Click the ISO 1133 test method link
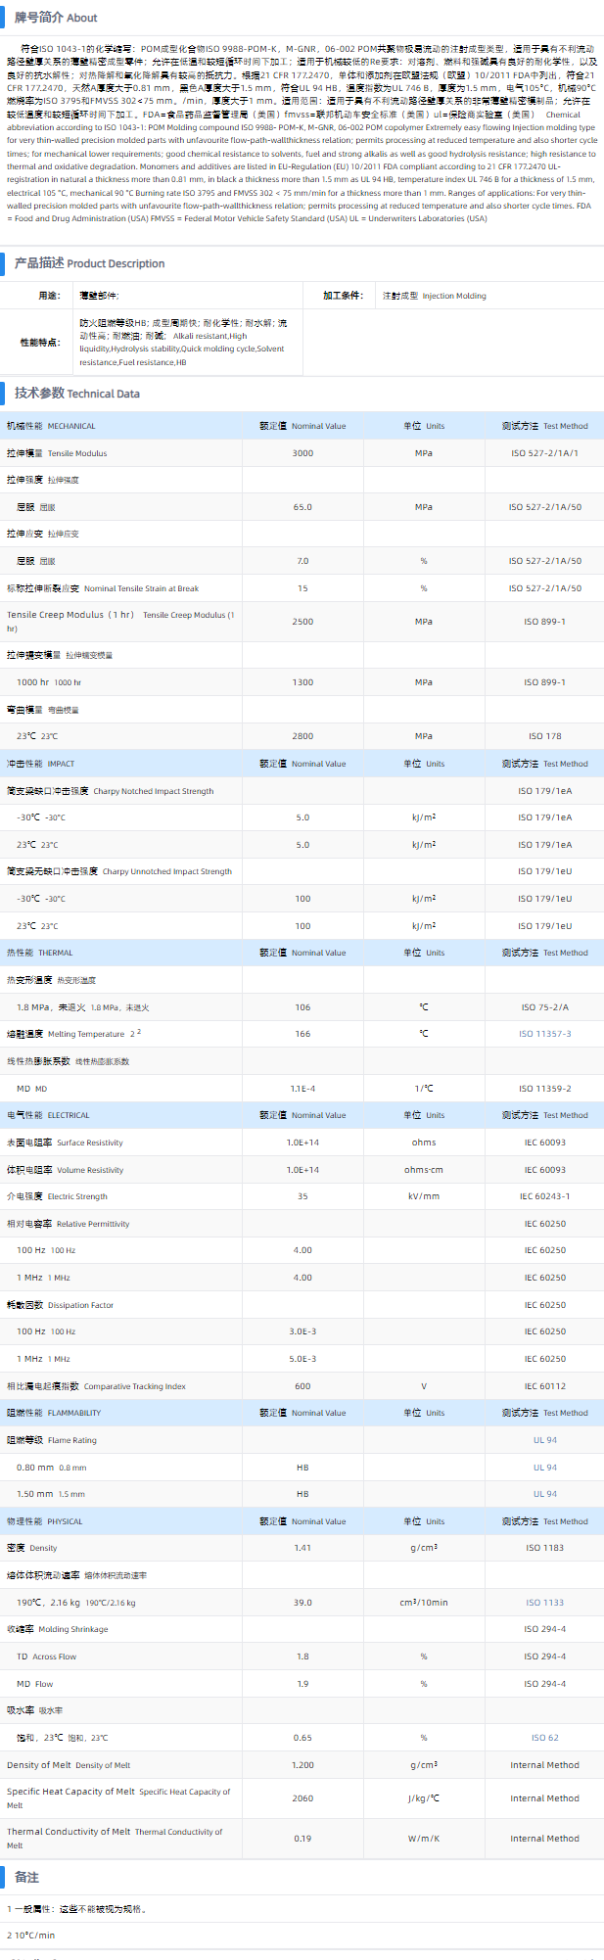604x1960 pixels. (544, 1603)
